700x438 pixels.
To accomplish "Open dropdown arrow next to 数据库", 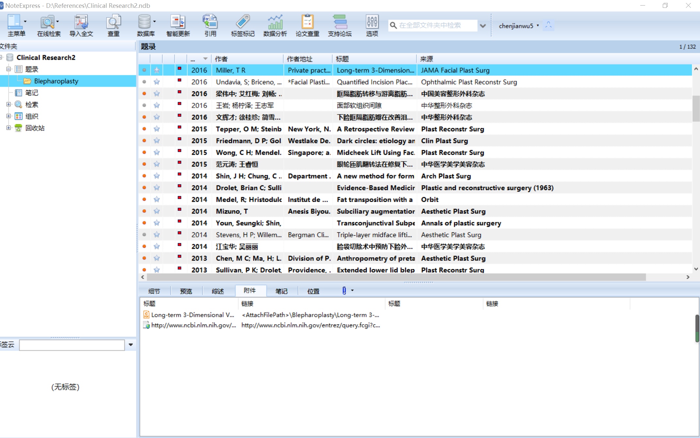I will click(154, 22).
